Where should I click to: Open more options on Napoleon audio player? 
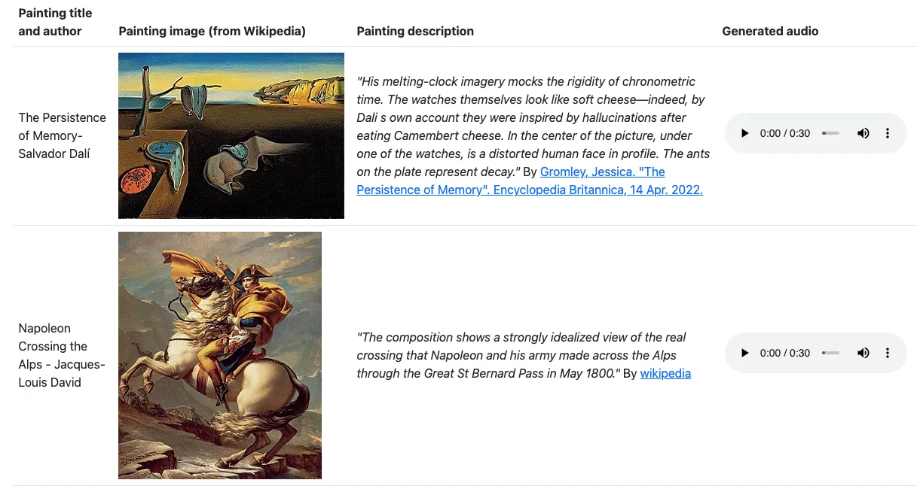[x=888, y=353]
